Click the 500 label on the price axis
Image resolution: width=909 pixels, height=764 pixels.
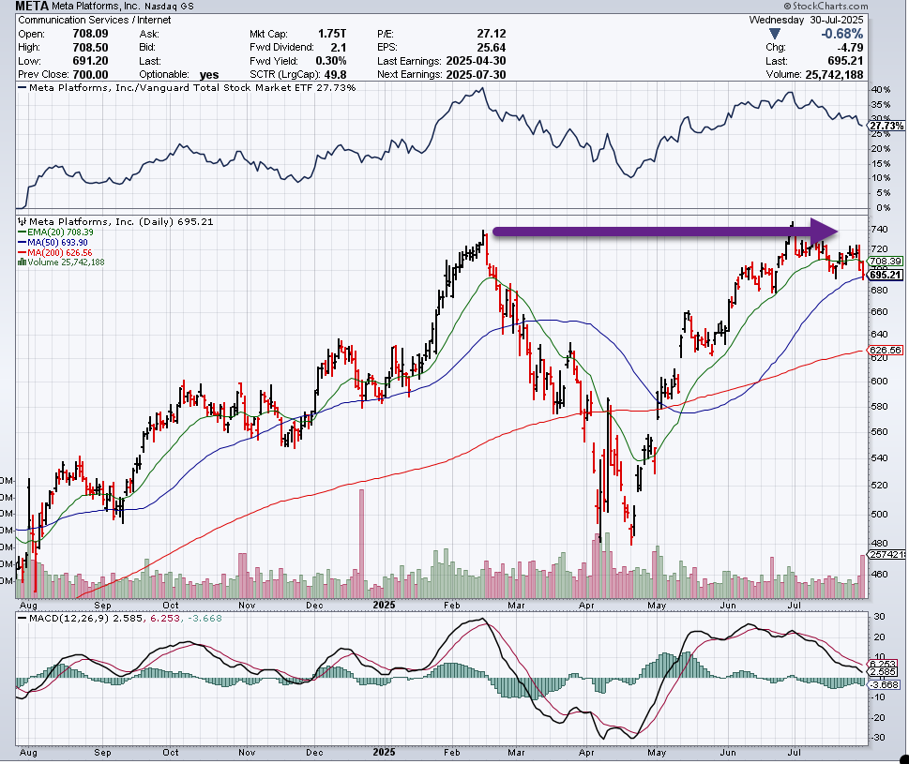[x=879, y=515]
